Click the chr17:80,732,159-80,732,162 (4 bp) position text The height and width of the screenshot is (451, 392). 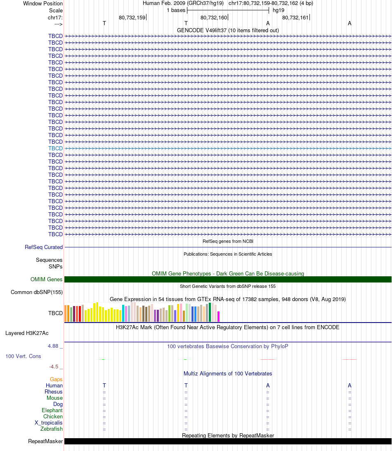(271, 3)
